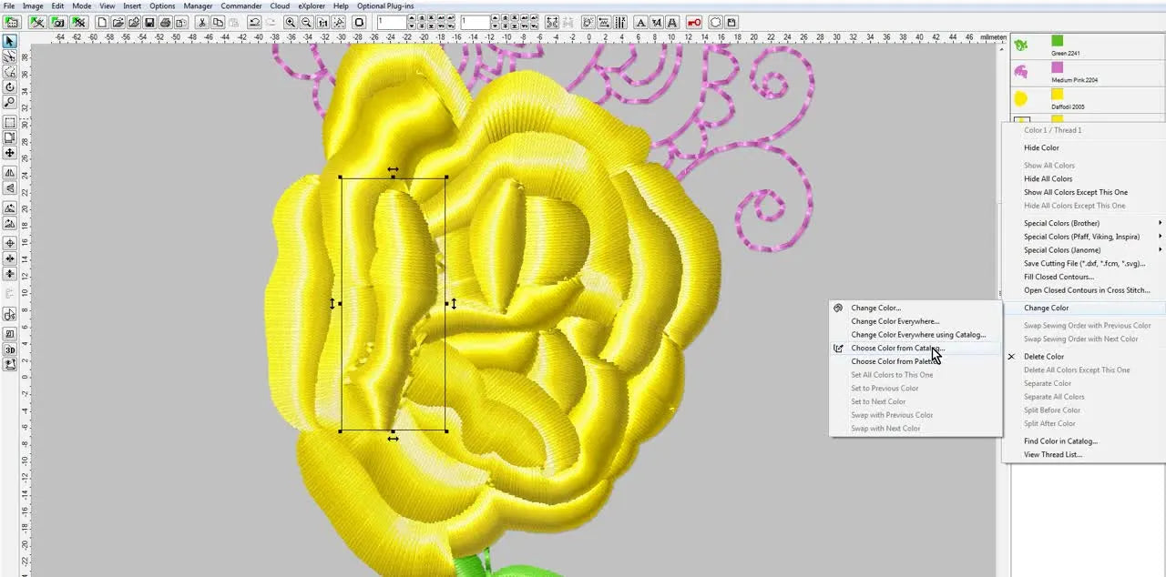
Task: Click the horizontal mirror flip icon
Action: point(10,174)
